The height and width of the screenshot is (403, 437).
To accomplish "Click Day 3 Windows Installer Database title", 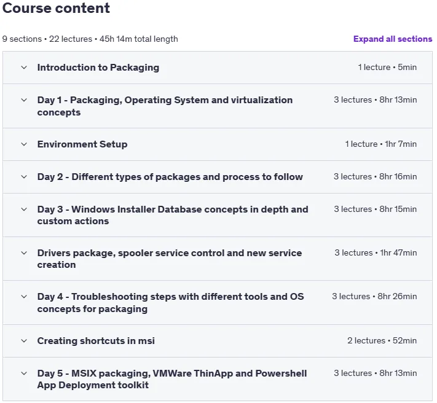I will (173, 215).
